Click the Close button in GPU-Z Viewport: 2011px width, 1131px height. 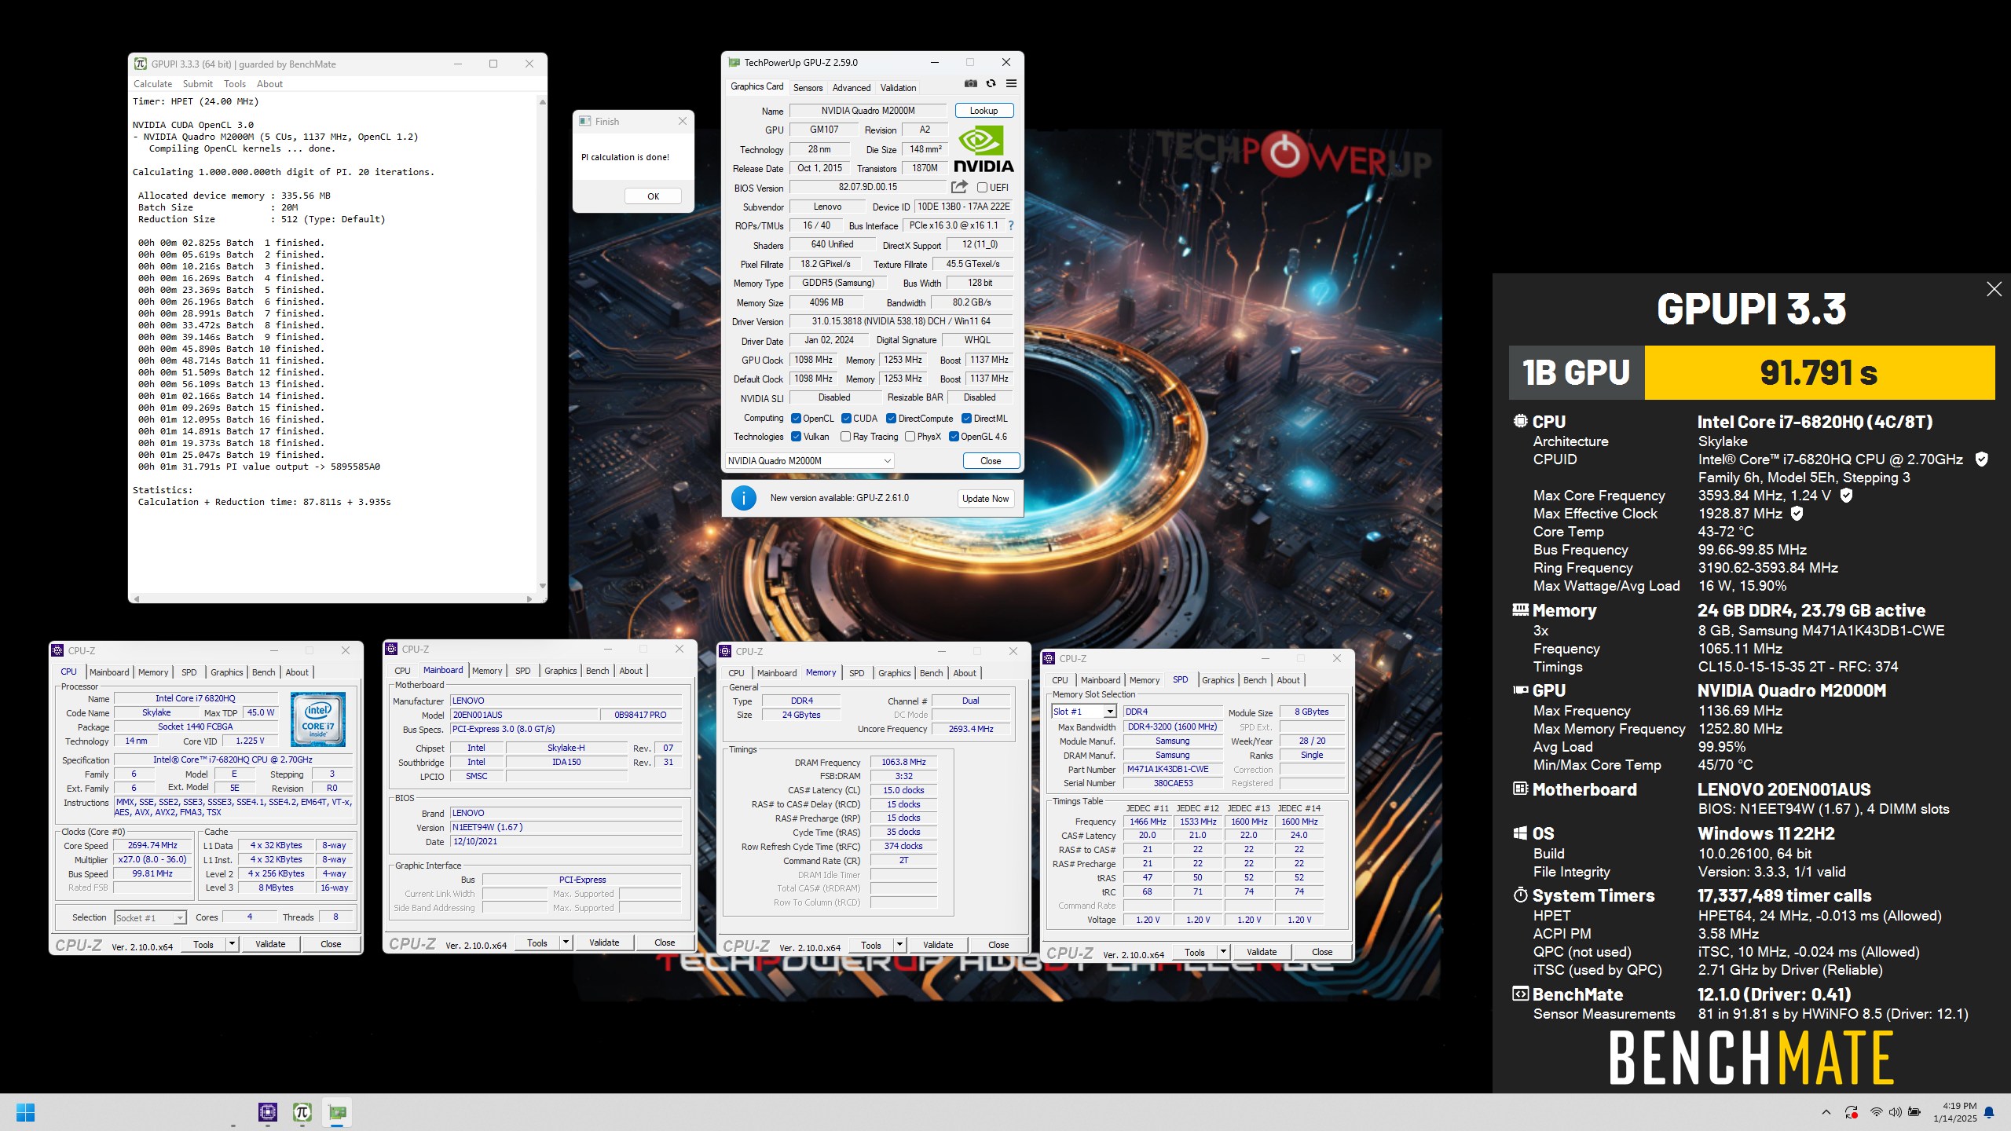991,461
